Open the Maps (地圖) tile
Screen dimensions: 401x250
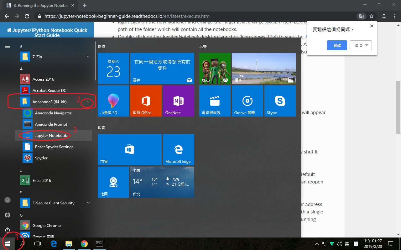pos(113,182)
